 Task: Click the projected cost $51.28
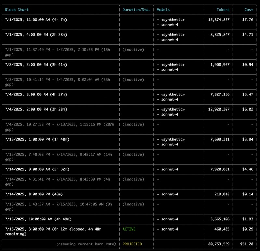pyautogui.click(x=247, y=244)
